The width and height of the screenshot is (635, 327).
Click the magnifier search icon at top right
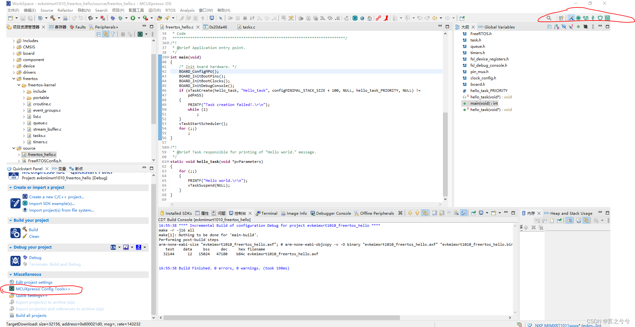click(x=549, y=18)
